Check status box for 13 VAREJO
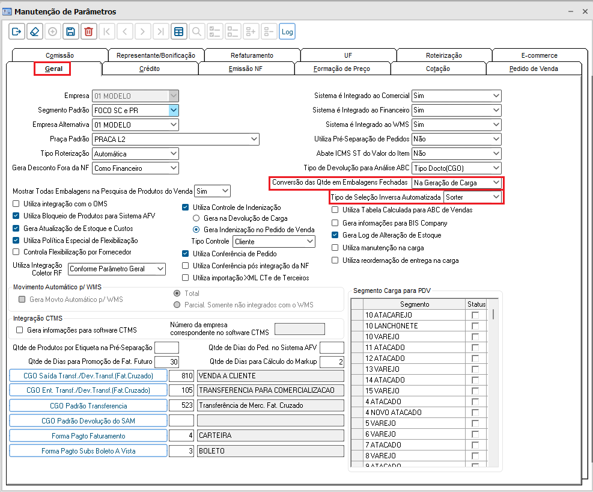Viewport: 593px width, 492px height. 475,369
